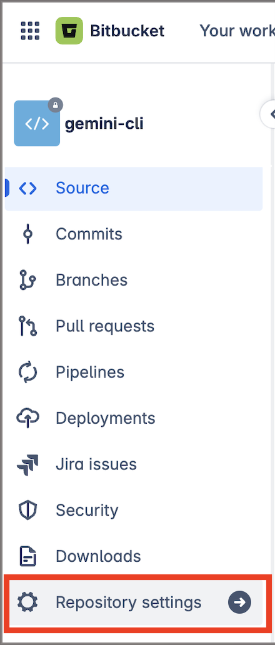Click the Source code brackets icon
This screenshot has width=275, height=645.
(28, 188)
